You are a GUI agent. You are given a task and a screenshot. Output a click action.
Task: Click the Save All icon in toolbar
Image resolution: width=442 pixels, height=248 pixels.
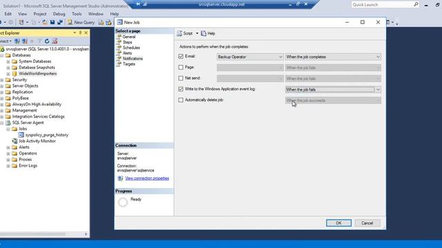(60, 22)
